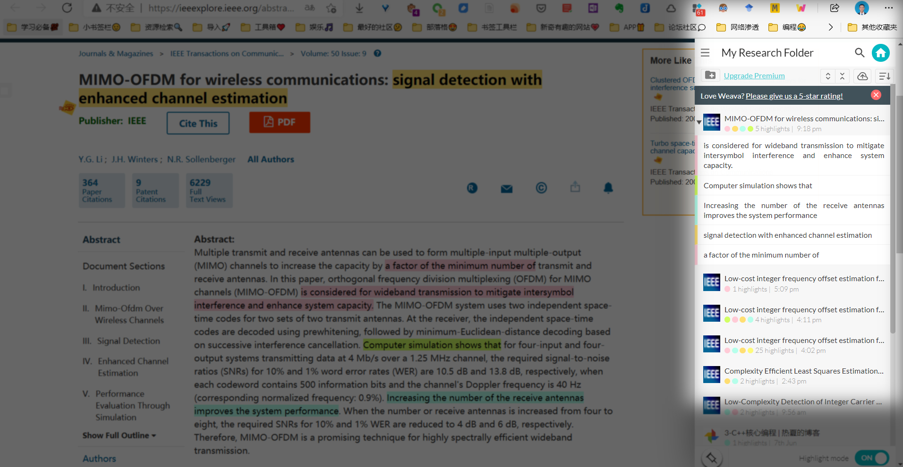Image resolution: width=903 pixels, height=467 pixels.
Task: Collapse the MIMO-OFDM highlights entry
Action: pos(699,122)
